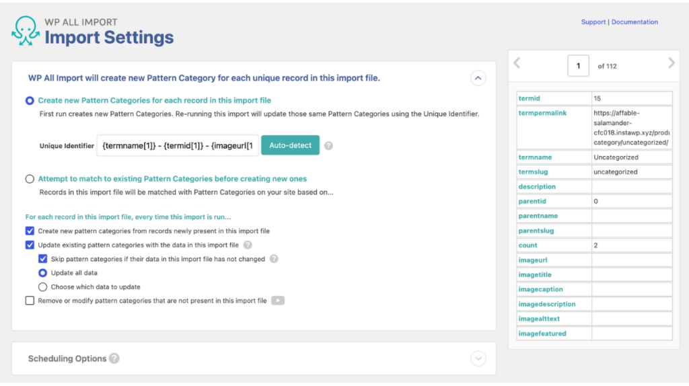689x386 pixels.
Task: Click the termpermalink URL value
Action: pyautogui.click(x=631, y=128)
